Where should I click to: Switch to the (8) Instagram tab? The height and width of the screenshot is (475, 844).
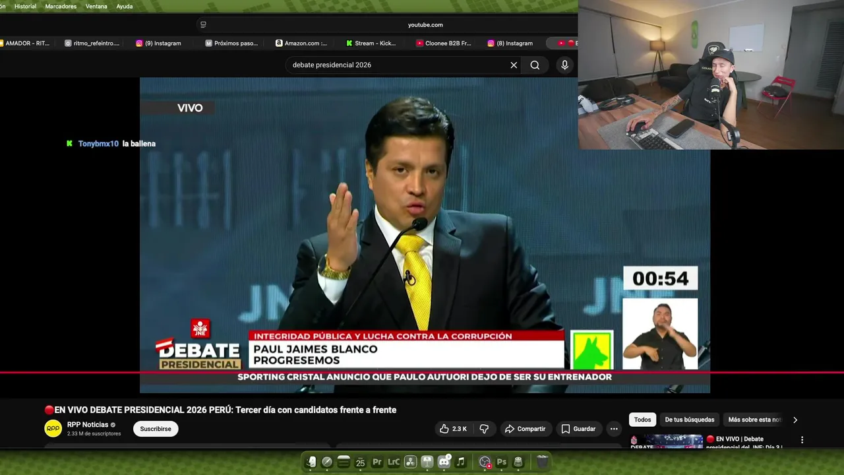pos(510,43)
